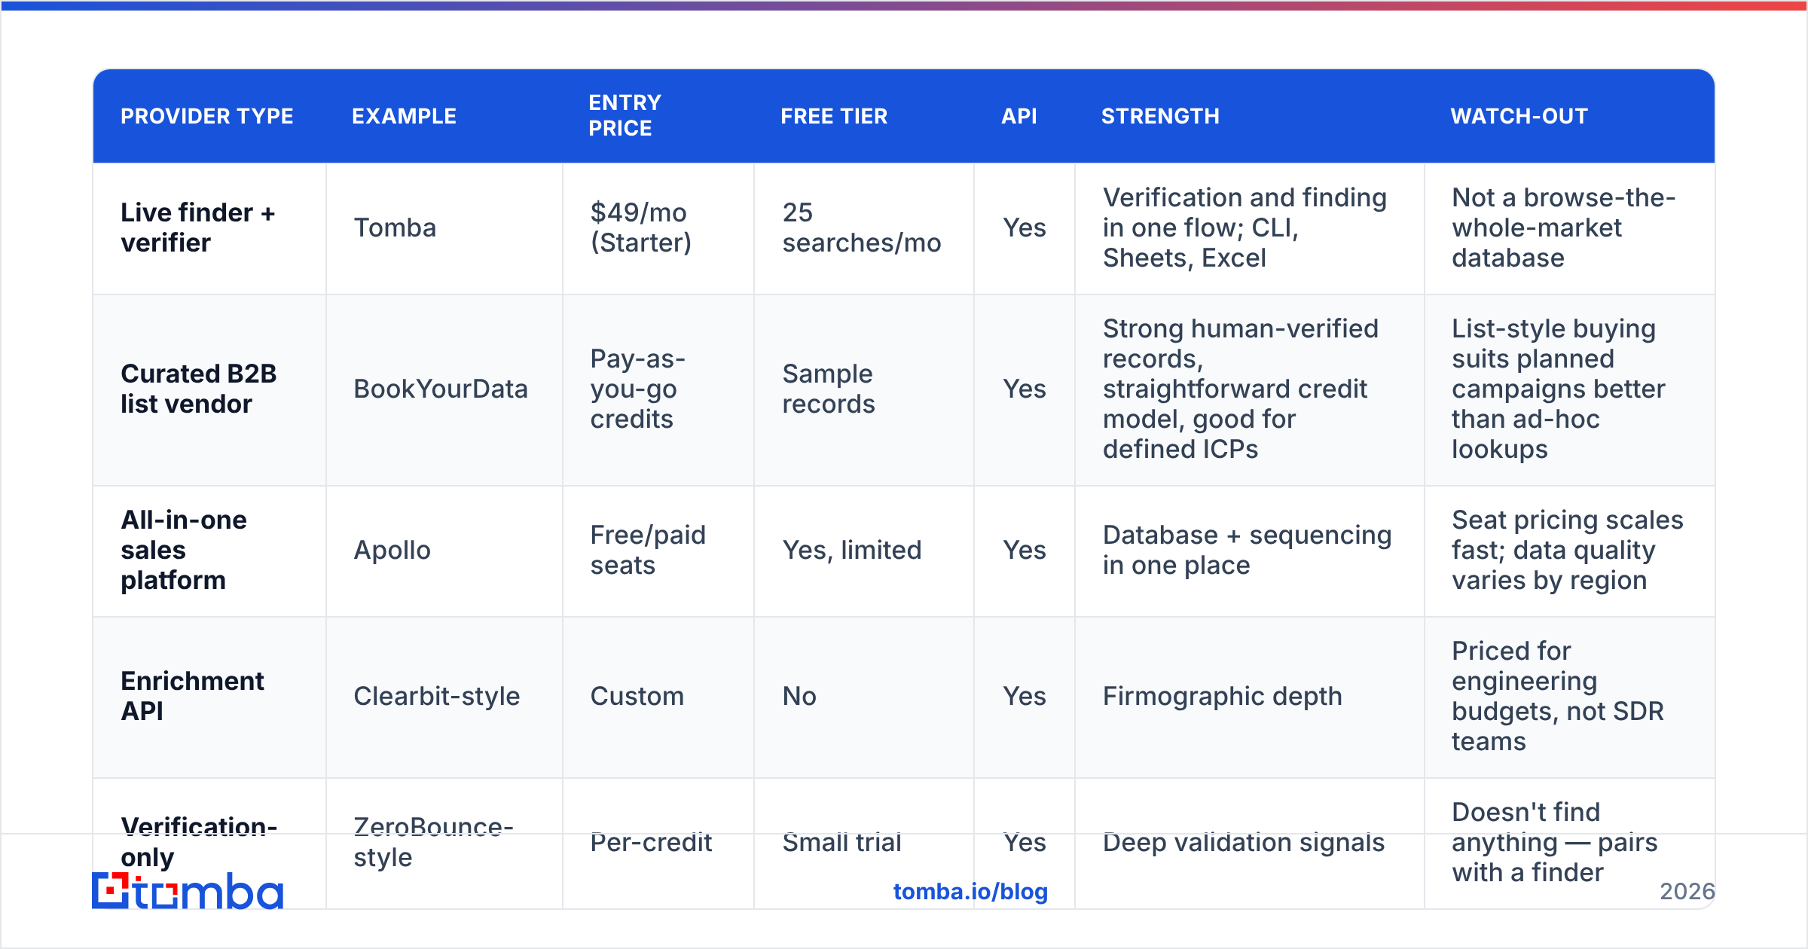This screenshot has width=1808, height=949.
Task: Click the 'Apollo' example cell
Action: tap(444, 551)
